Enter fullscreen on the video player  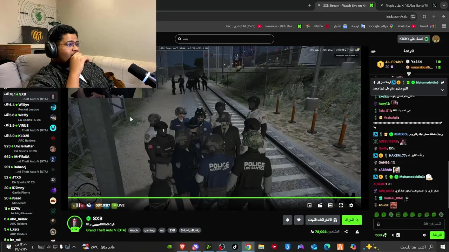click(x=341, y=205)
